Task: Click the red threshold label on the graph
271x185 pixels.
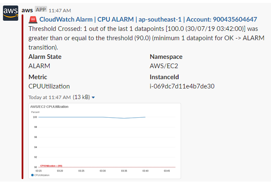Action: (x=51, y=166)
